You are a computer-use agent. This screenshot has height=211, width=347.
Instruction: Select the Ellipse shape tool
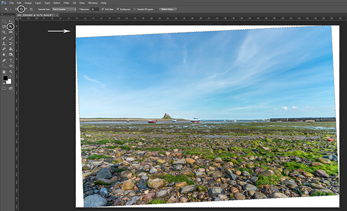click(x=10, y=66)
